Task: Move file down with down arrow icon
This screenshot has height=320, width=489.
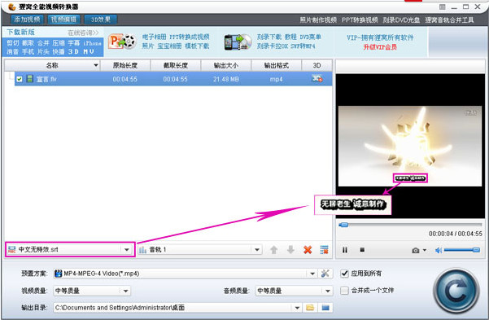Action: 290,249
